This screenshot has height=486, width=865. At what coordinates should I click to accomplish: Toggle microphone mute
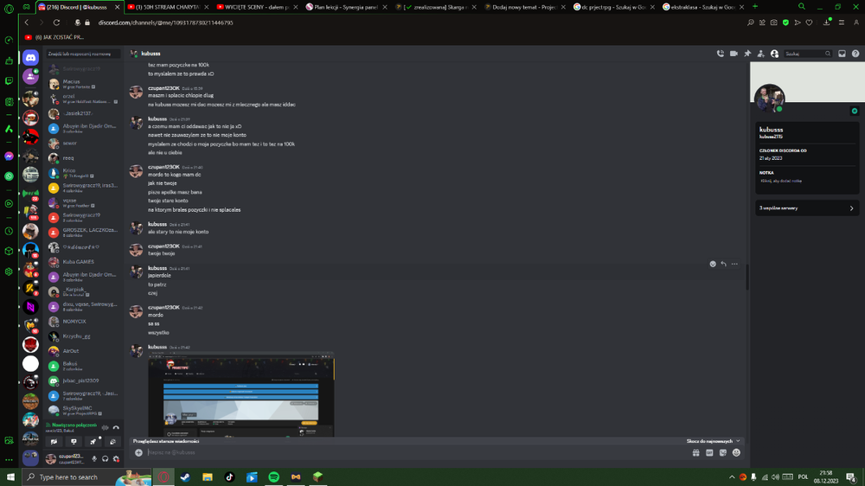pos(94,458)
